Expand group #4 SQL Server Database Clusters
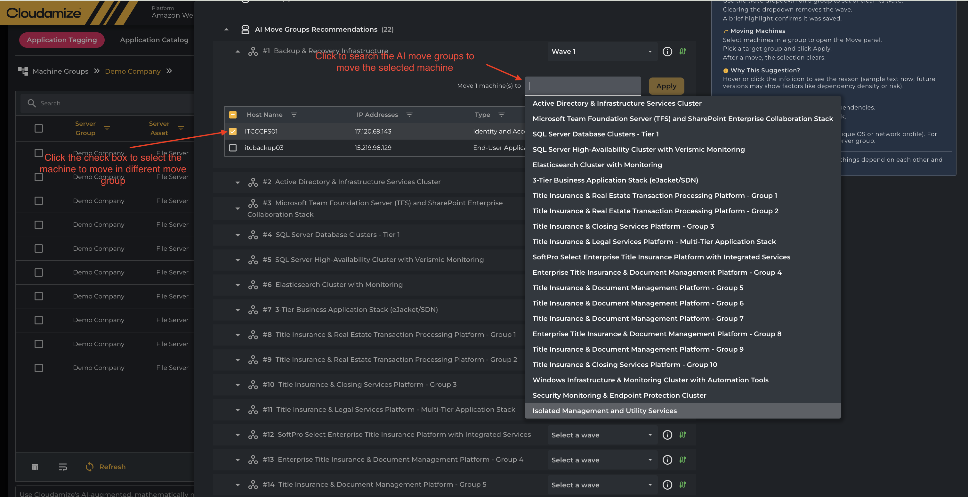The height and width of the screenshot is (497, 968). 238,235
